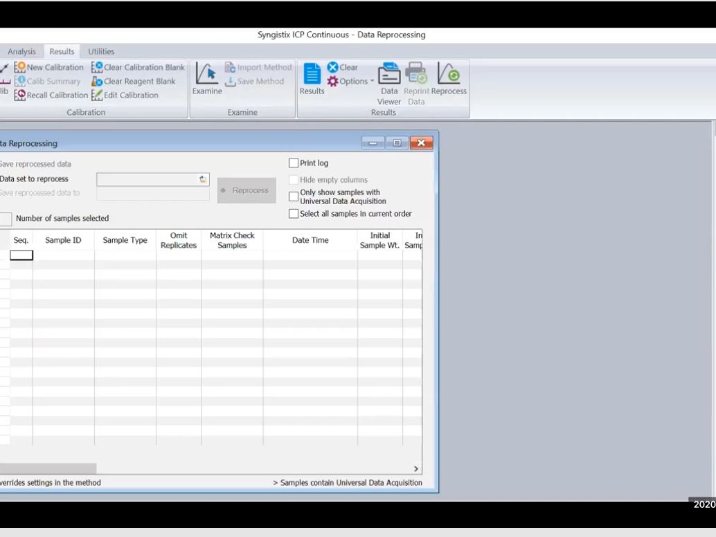Click Recall Calibration icon

click(x=19, y=95)
